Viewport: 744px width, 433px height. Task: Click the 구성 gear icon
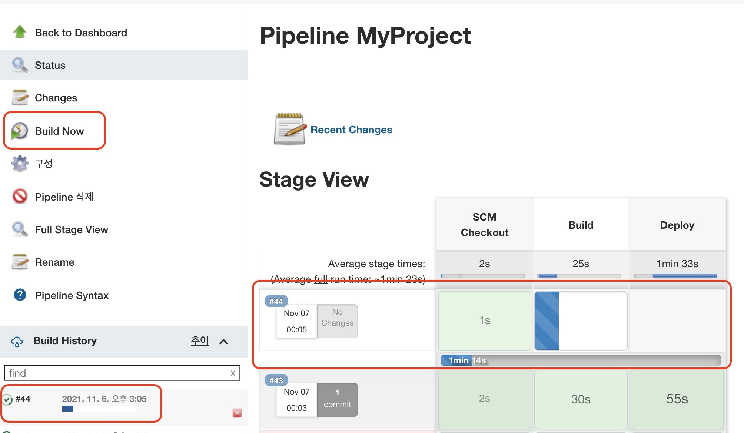20,163
